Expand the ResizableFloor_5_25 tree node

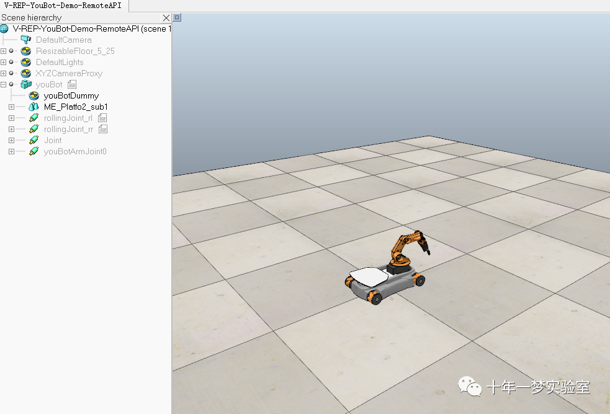click(4, 51)
